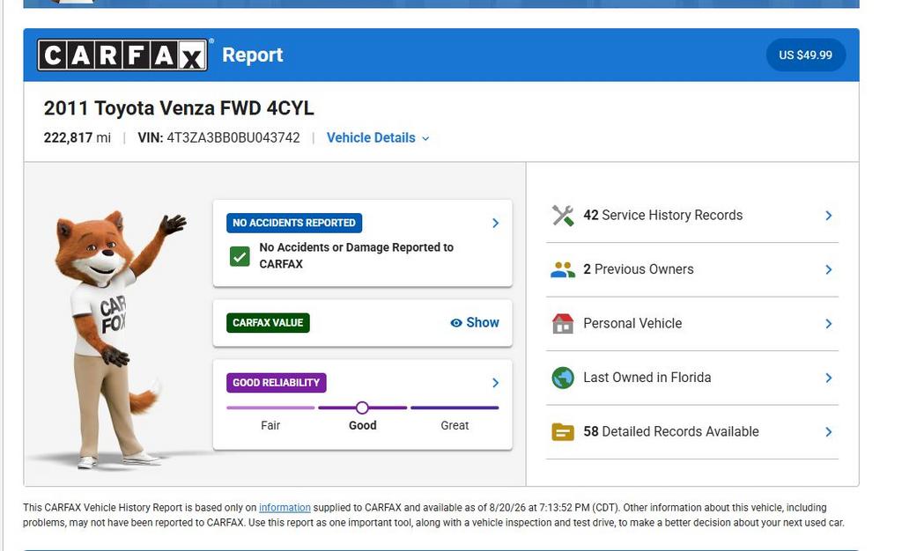902x551 pixels.
Task: Open the Good Reliability chevron
Action: (495, 383)
